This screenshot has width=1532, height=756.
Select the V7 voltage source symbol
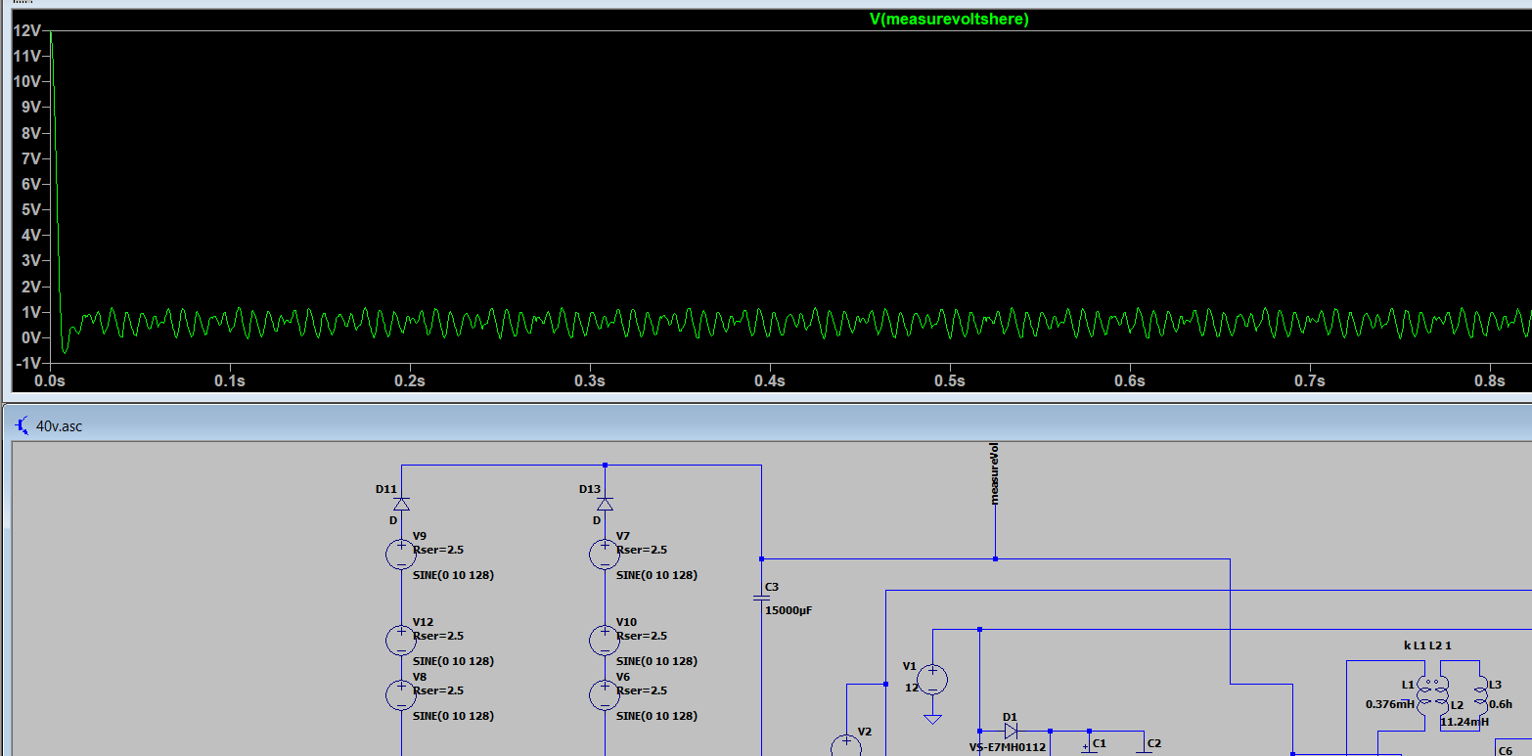click(x=605, y=555)
